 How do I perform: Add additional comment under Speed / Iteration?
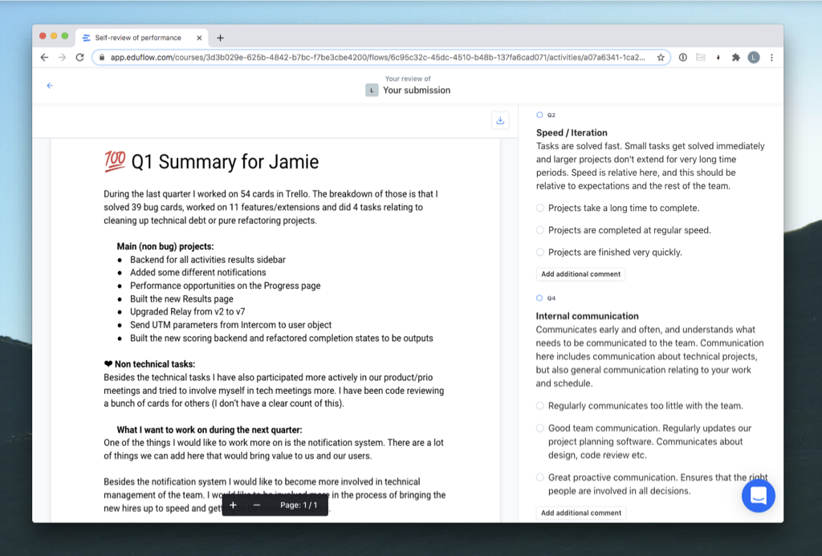click(x=580, y=274)
